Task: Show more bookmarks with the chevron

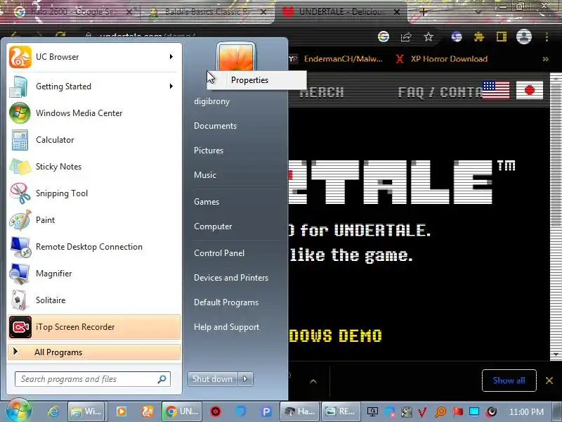Action: pos(546,59)
